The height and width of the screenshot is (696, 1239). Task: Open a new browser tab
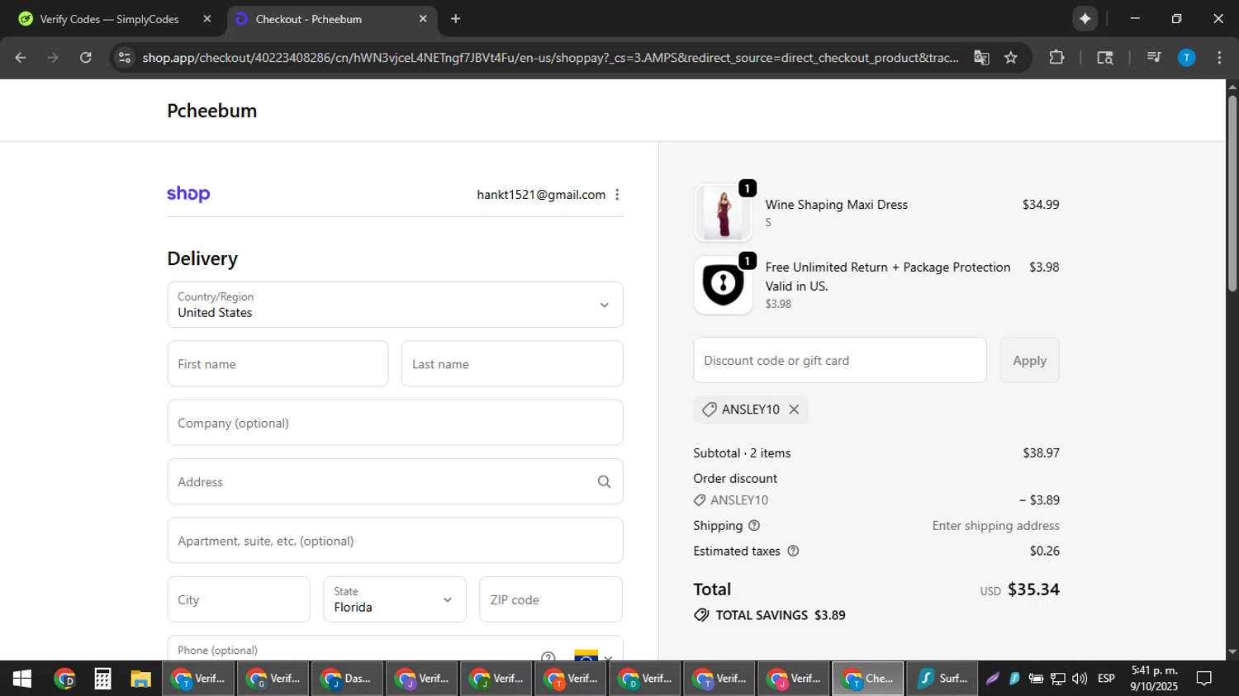click(455, 18)
